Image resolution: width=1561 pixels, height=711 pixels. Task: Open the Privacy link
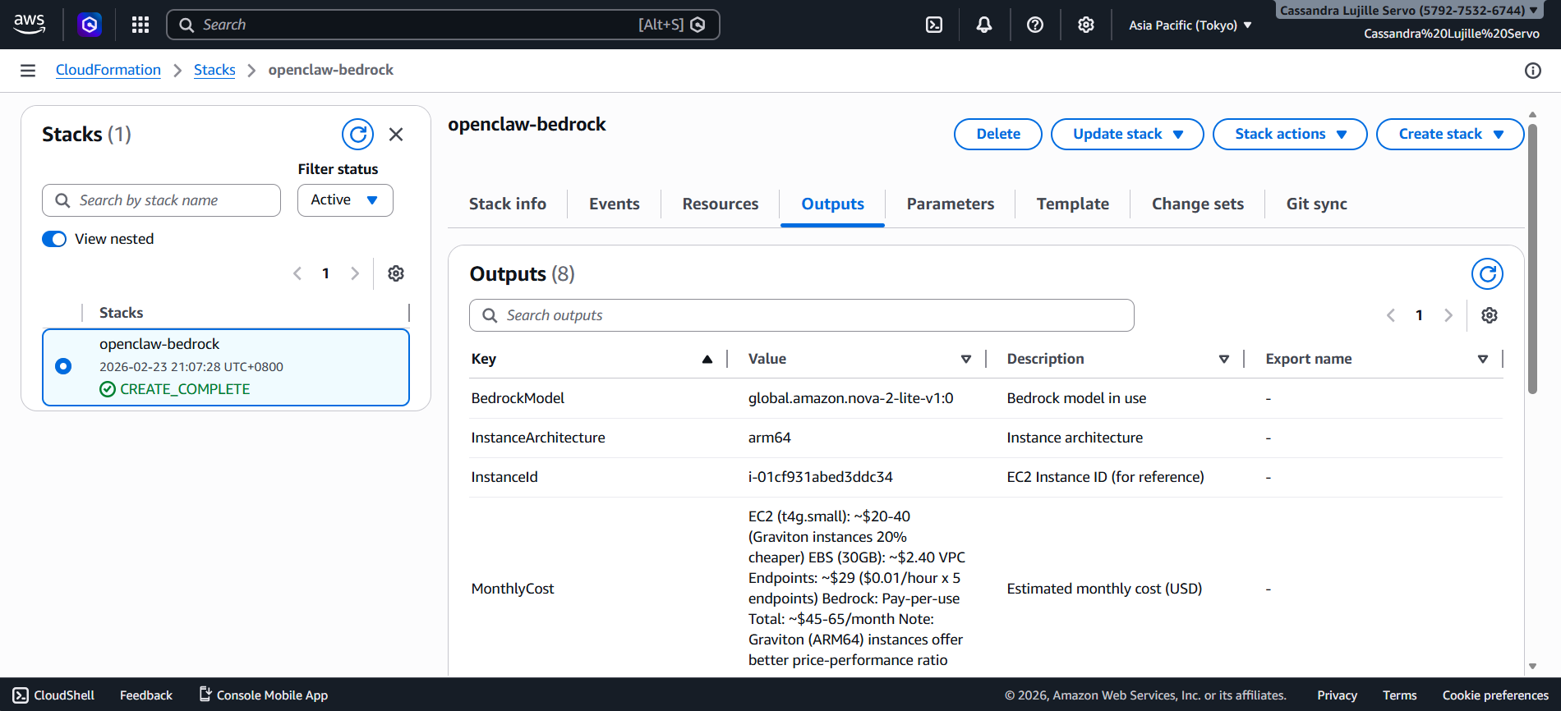tap(1337, 695)
